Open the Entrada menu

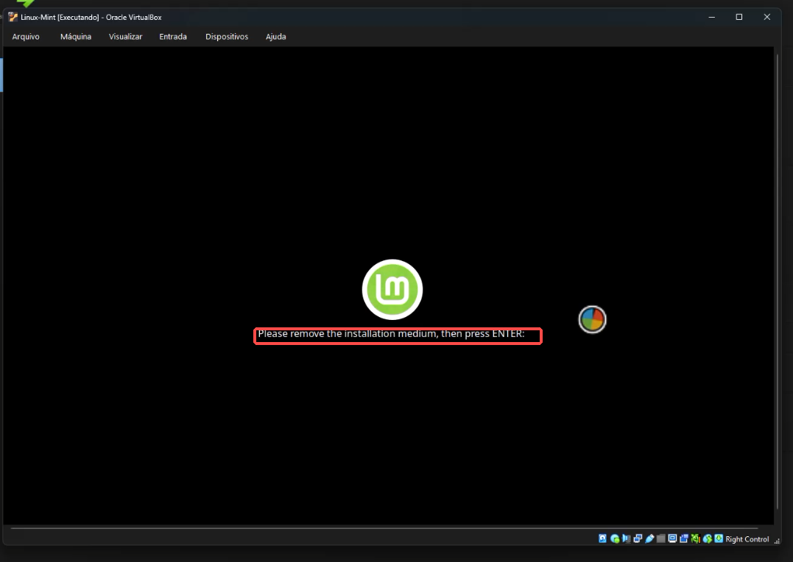tap(173, 36)
